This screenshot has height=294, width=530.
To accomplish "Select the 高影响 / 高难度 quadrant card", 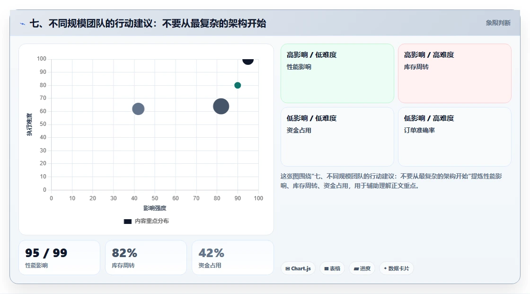I will (x=455, y=73).
